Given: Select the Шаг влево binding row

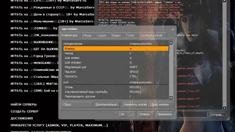Looking at the screenshot, I should pyautogui.click(x=116, y=58).
